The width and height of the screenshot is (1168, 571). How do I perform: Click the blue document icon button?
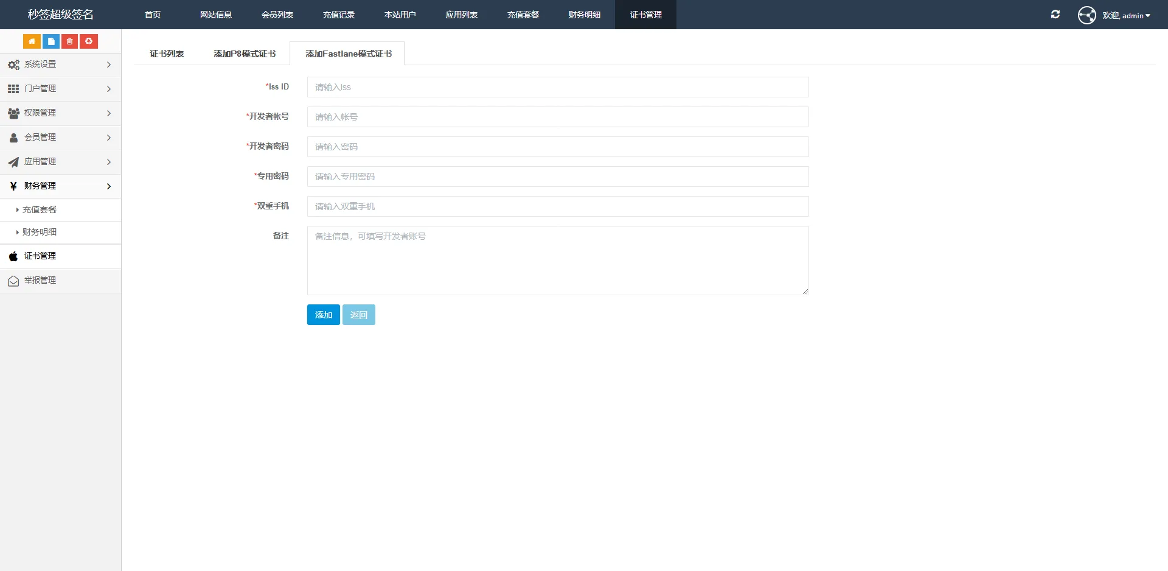click(51, 41)
